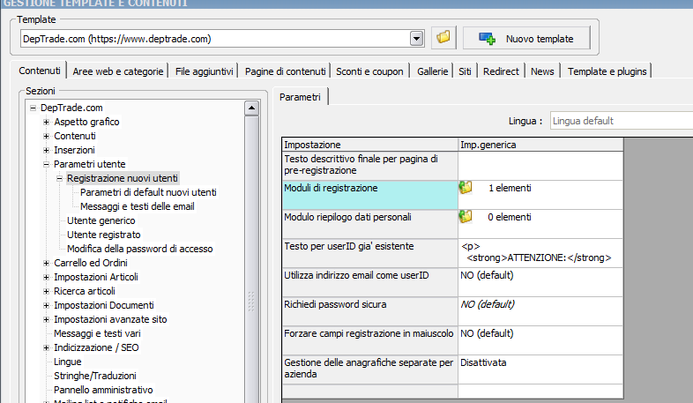
Task: Click the tree panel splitter grip dots
Action: click(251, 302)
